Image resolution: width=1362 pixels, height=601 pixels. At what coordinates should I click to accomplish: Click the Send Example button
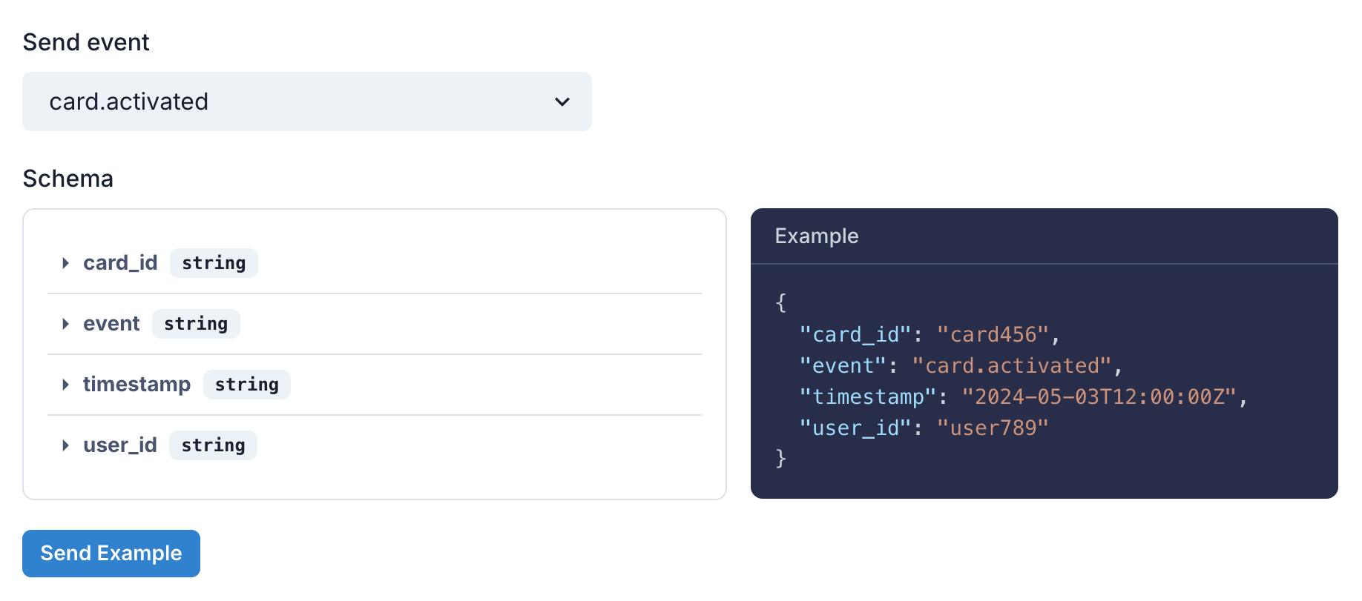[111, 553]
